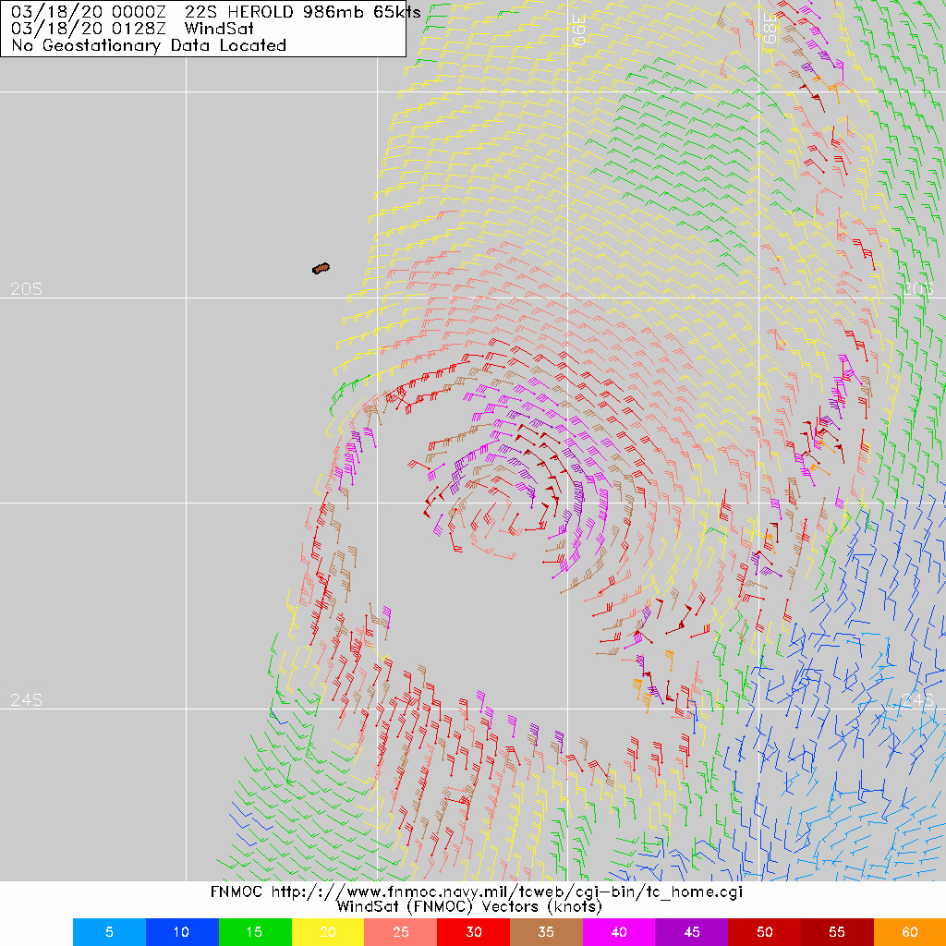946x946 pixels.
Task: Click the 30 knots red legend box
Action: (x=473, y=932)
